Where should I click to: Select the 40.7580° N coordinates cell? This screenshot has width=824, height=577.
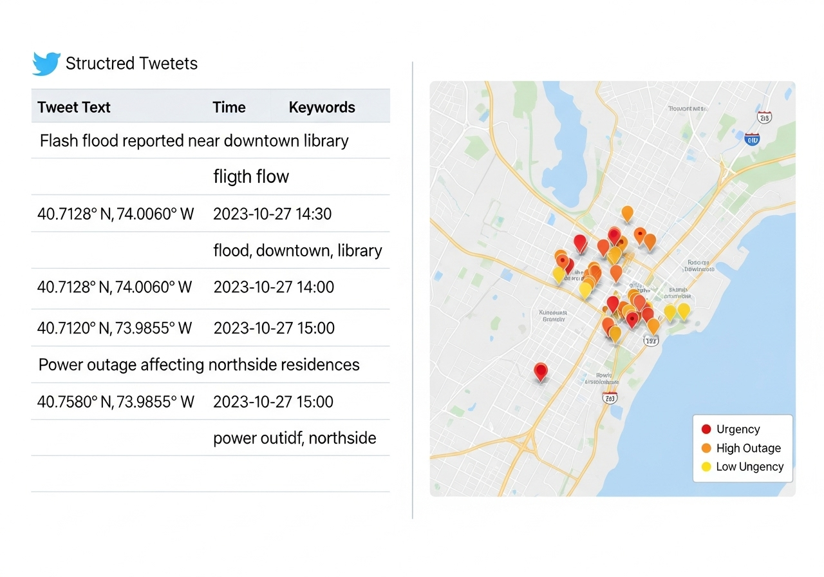click(116, 402)
